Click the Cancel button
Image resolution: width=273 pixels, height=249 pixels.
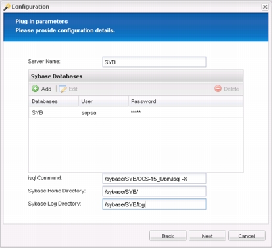247,236
